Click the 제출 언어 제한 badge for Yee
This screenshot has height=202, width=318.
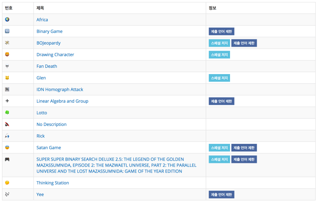click(222, 194)
